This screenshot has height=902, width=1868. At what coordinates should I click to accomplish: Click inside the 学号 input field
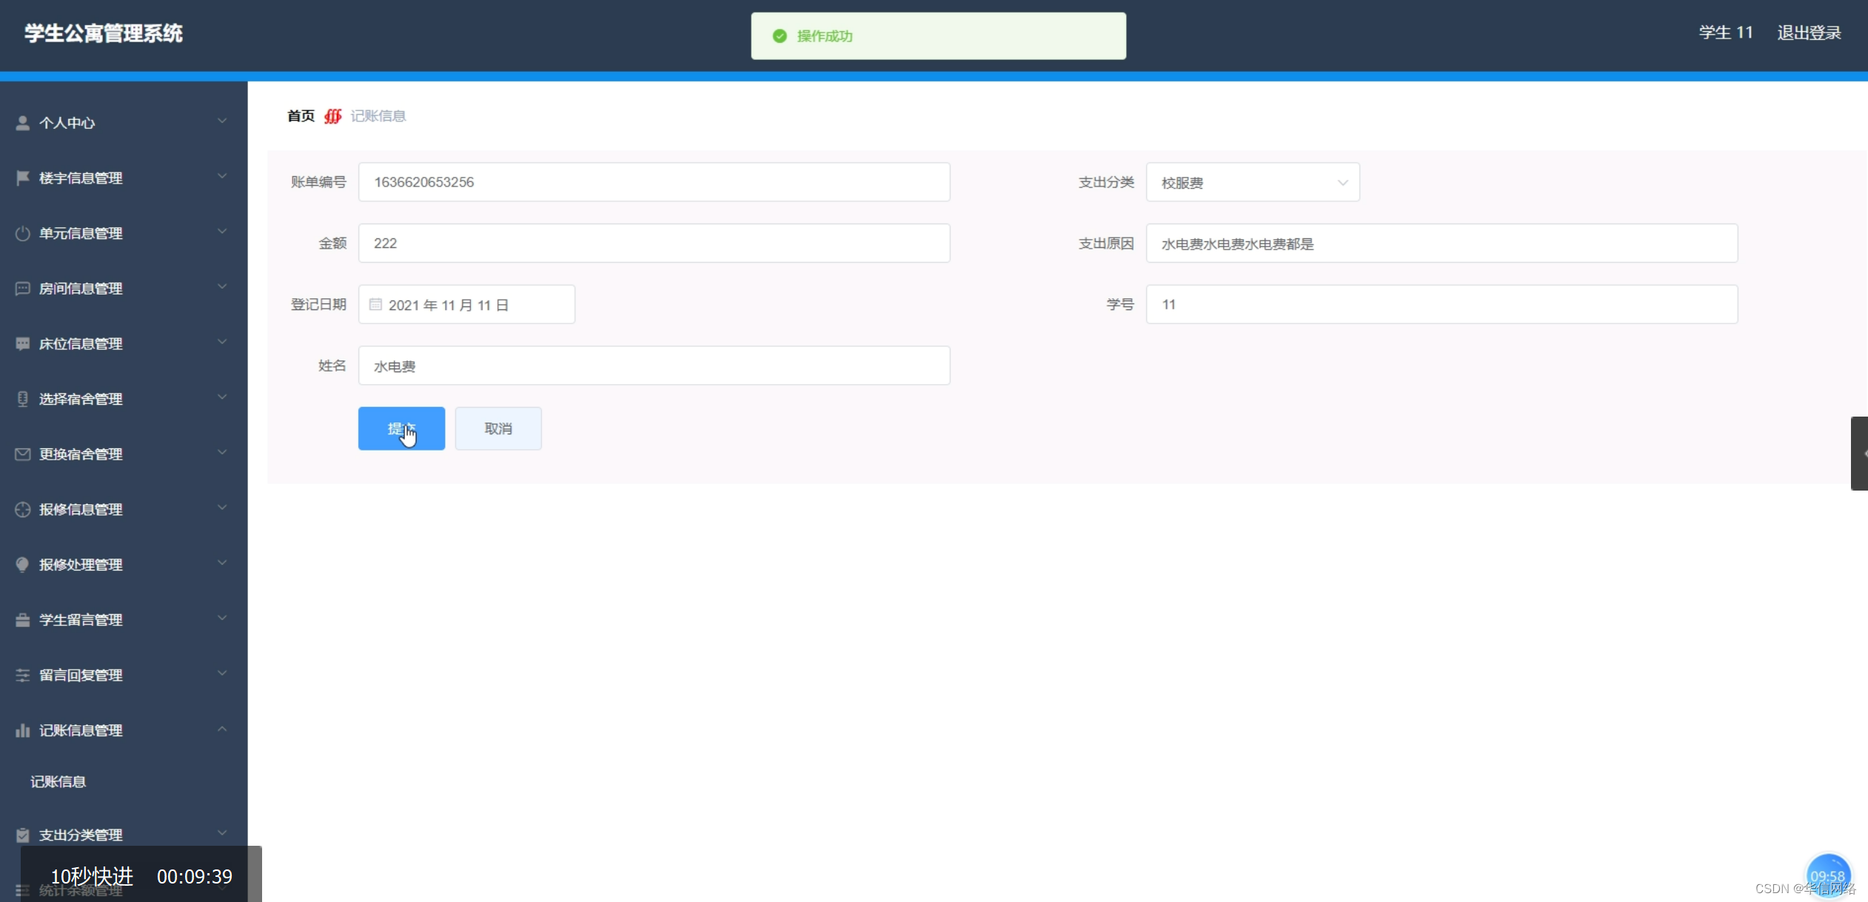point(1439,304)
